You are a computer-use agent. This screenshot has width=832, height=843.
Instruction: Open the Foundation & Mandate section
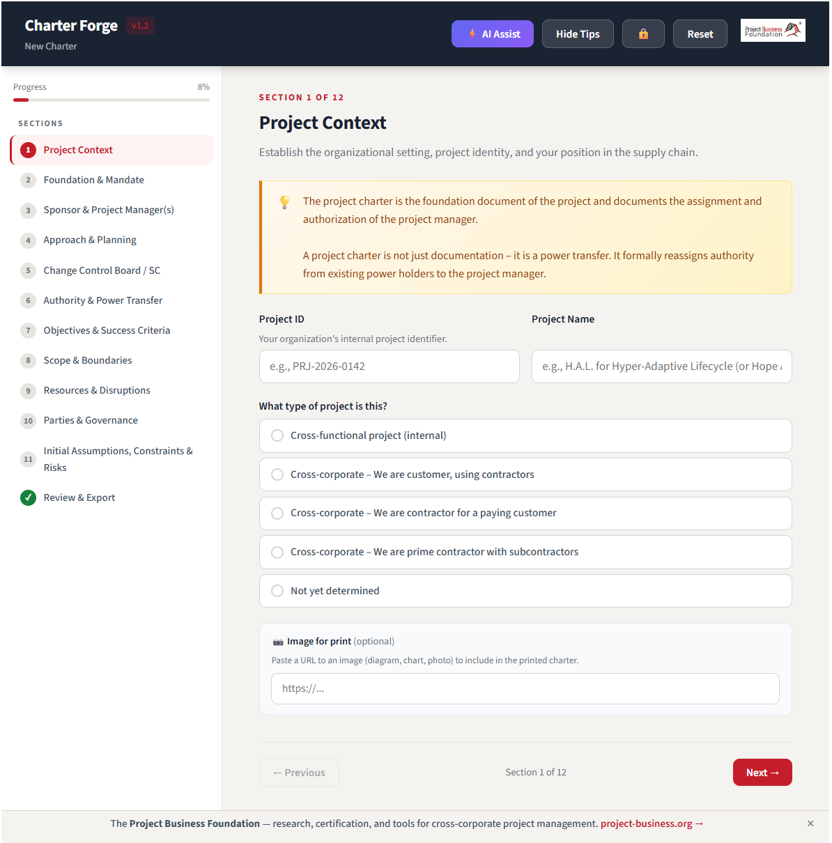[x=93, y=180]
